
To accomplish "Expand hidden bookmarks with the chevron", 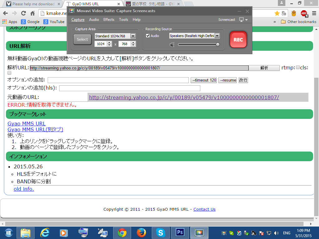I will click(275, 22).
